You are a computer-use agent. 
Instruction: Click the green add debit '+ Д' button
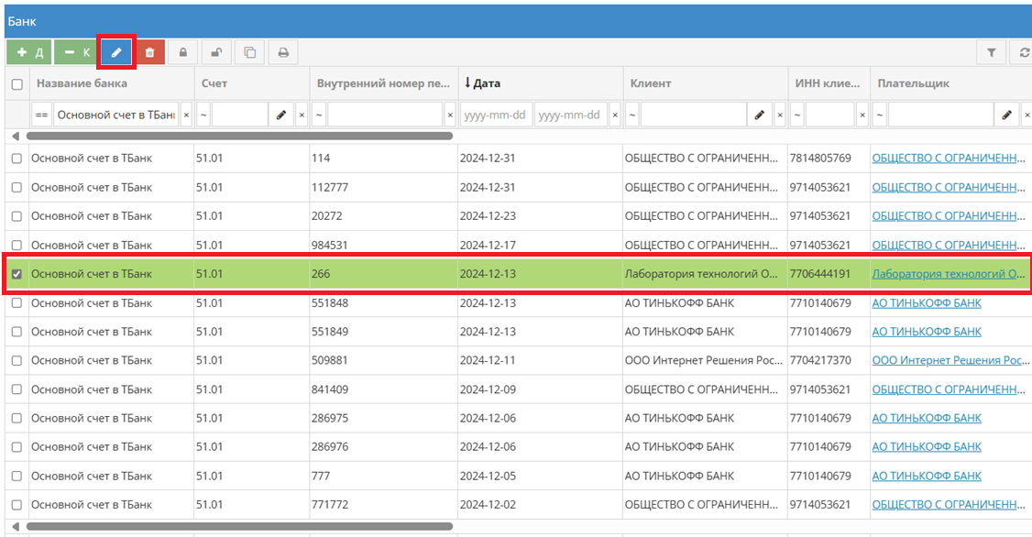coord(28,53)
